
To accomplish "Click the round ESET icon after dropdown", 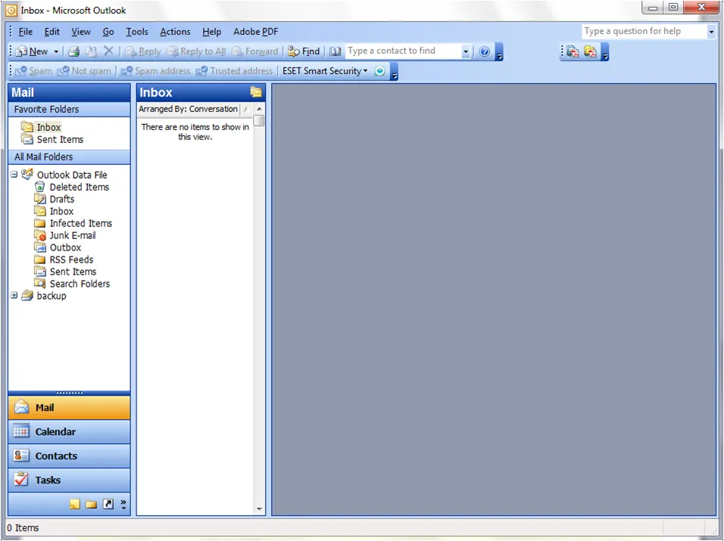I will tap(380, 71).
